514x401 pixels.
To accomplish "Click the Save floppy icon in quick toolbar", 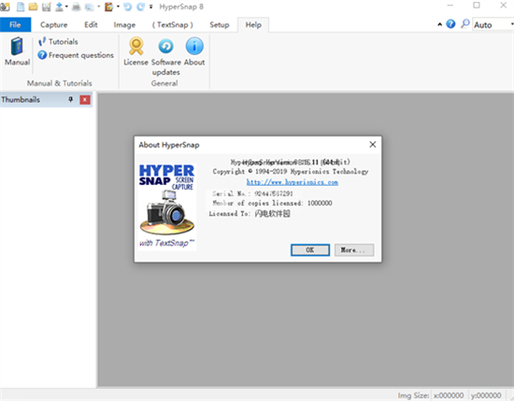I will coord(46,7).
